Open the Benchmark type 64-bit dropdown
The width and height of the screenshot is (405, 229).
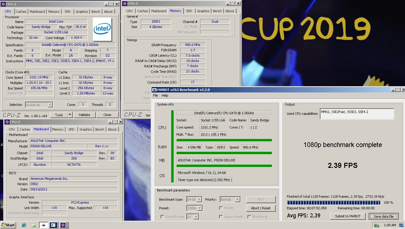coord(199,199)
